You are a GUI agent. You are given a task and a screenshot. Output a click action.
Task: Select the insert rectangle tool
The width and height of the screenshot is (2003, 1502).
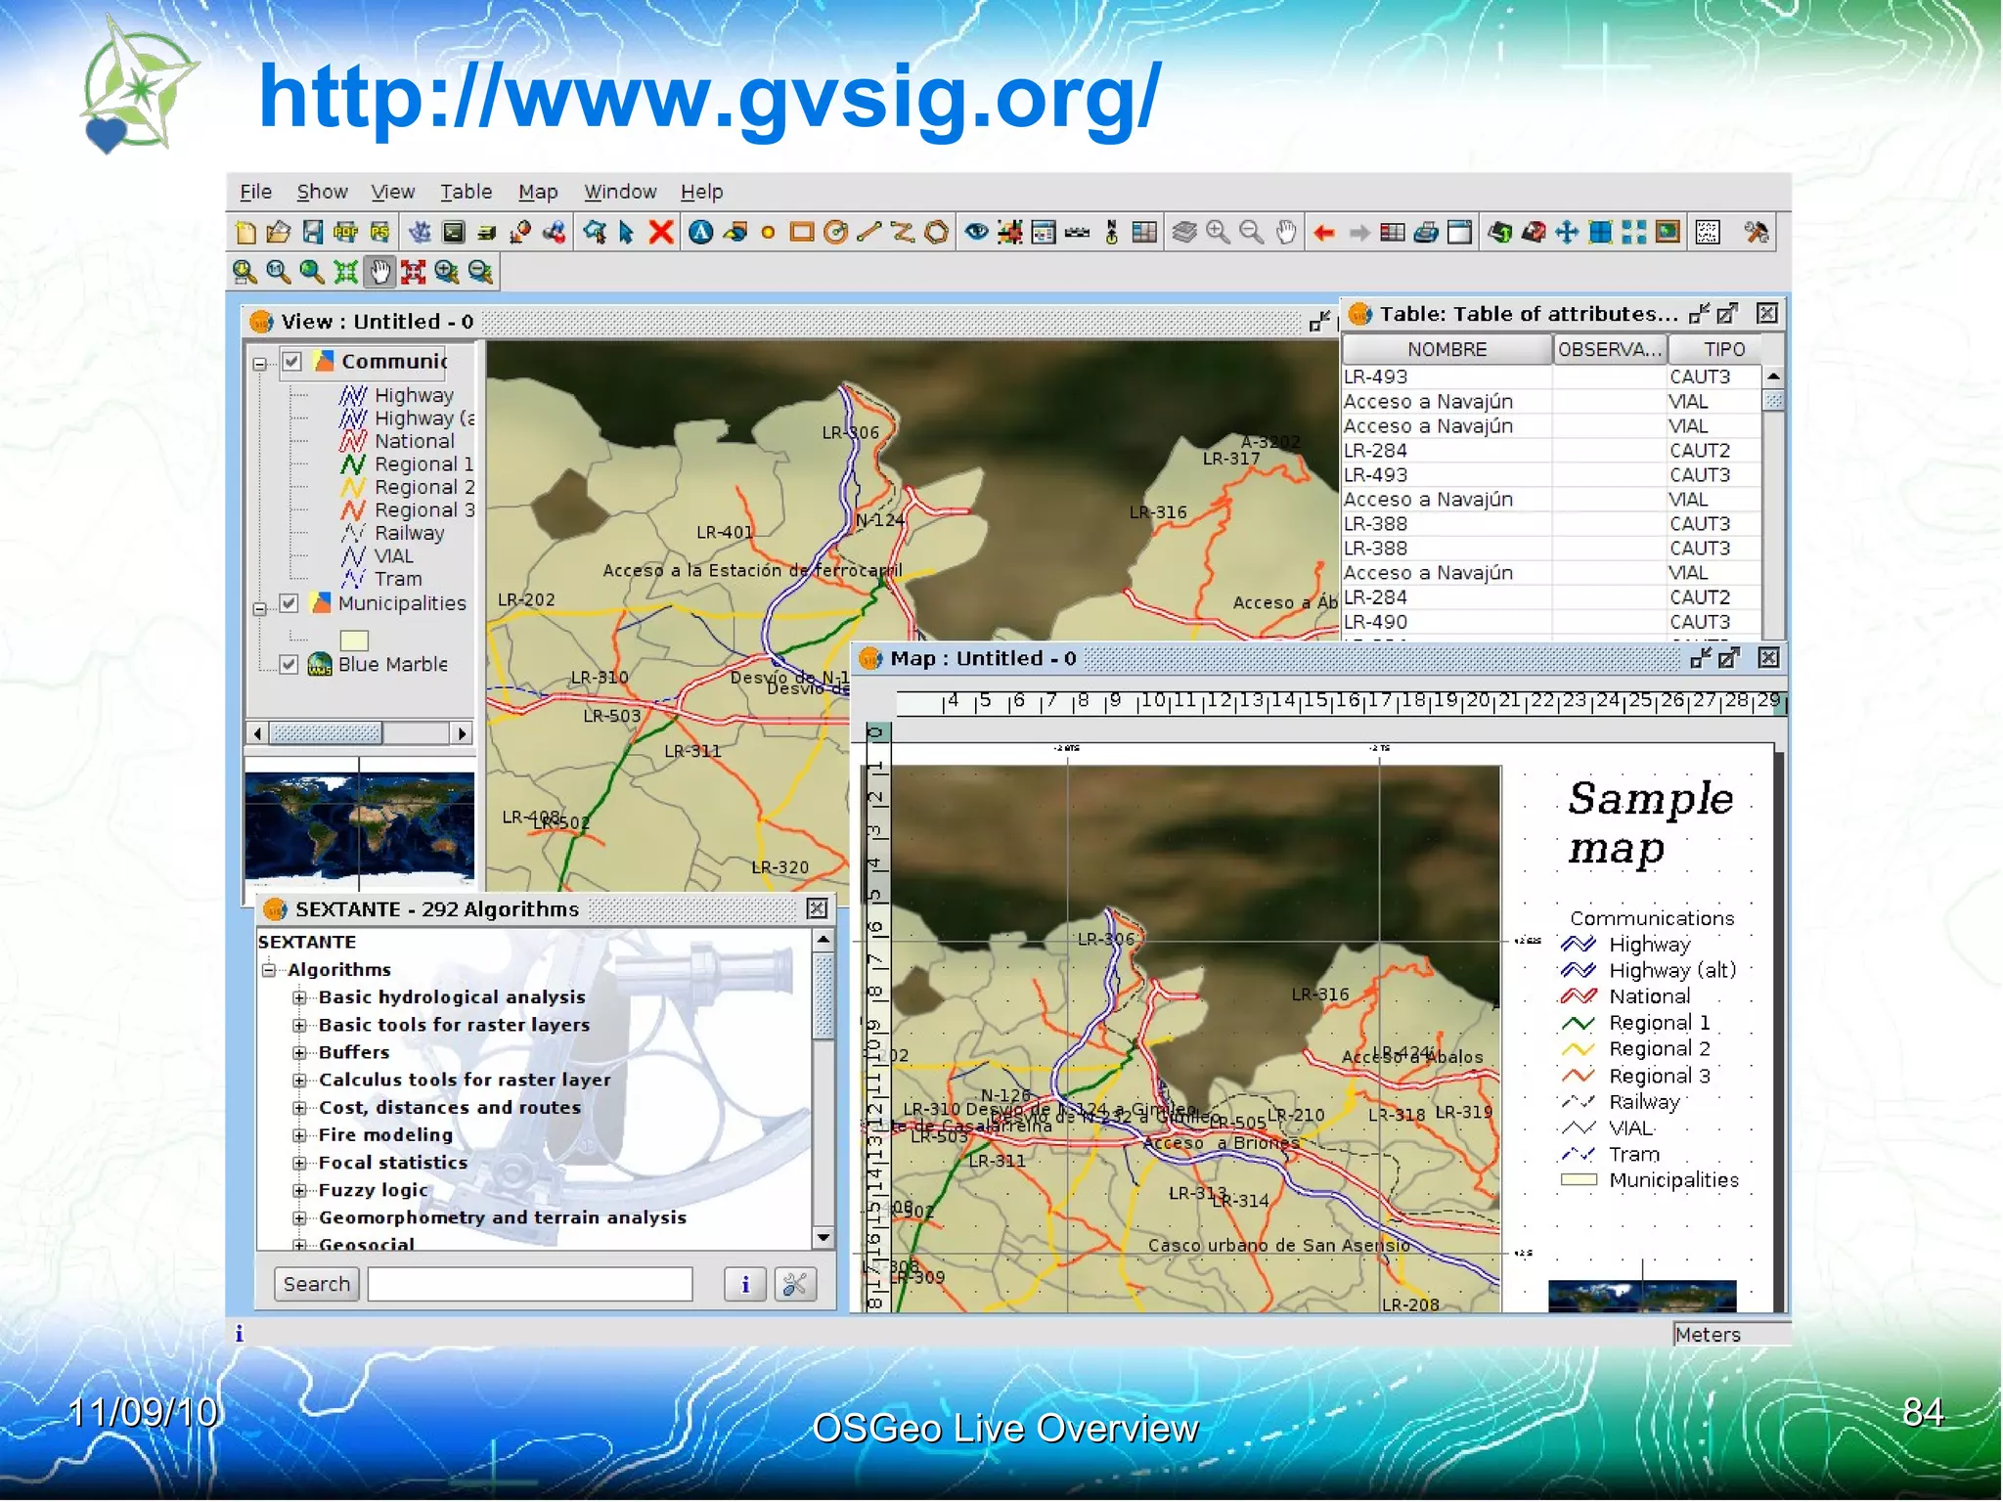click(802, 233)
